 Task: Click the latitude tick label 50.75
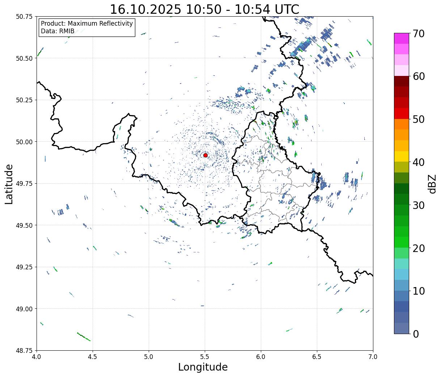click(x=24, y=17)
